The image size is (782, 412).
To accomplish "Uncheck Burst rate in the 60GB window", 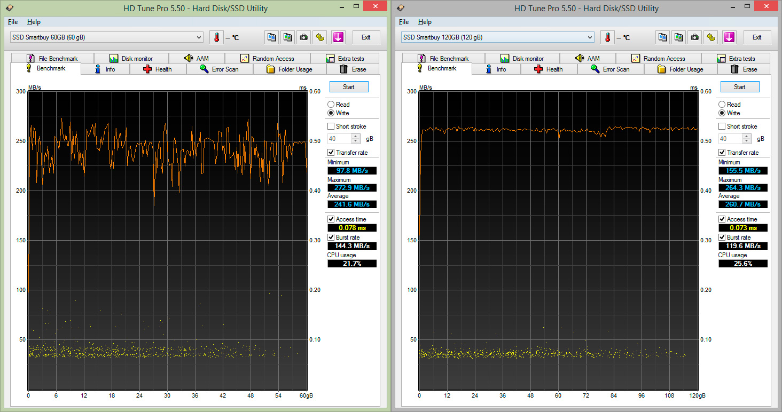I will [331, 237].
